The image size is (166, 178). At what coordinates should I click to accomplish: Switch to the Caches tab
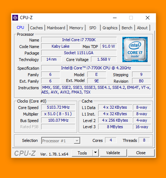pos(36,28)
